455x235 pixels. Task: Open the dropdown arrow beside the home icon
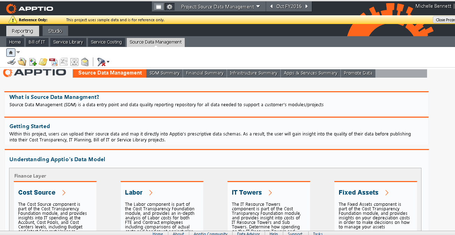pos(18,53)
